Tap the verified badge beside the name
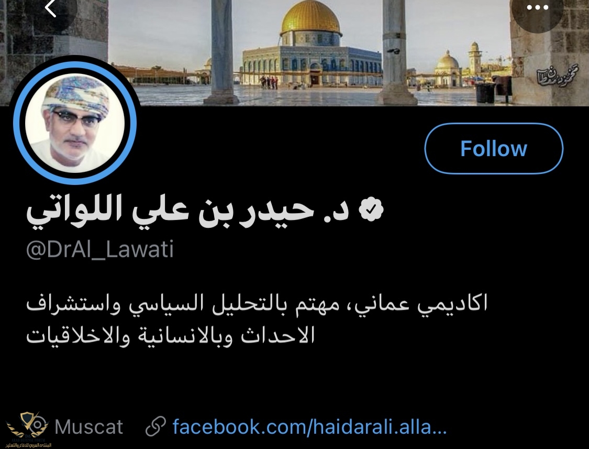The height and width of the screenshot is (449, 589). point(370,209)
